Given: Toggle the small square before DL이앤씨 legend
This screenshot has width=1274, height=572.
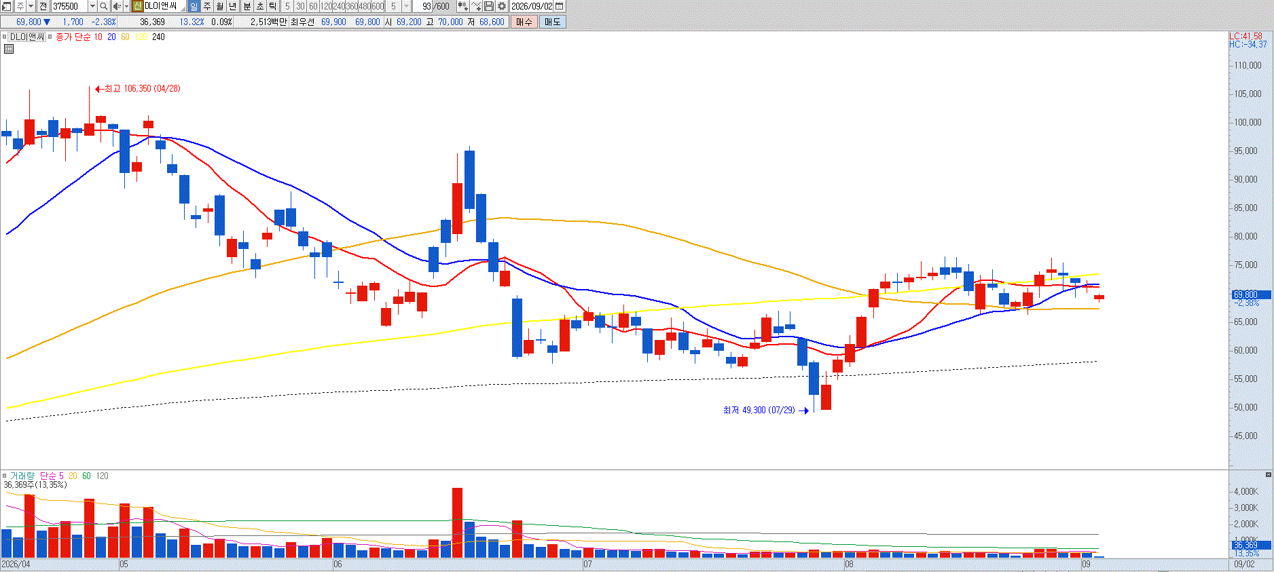Looking at the screenshot, I should pyautogui.click(x=4, y=37).
